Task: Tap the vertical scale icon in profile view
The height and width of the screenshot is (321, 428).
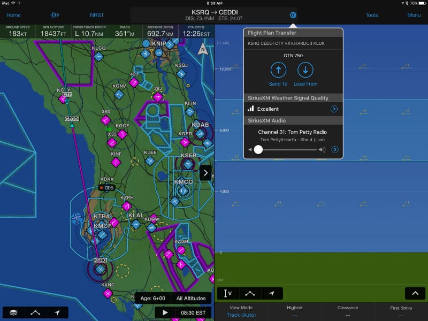Action: tap(227, 293)
